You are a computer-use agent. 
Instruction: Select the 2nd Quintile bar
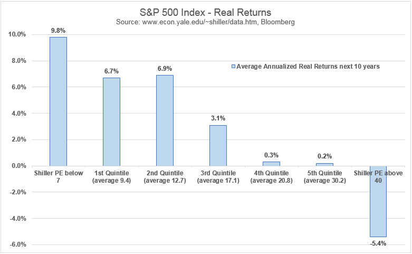tap(165, 120)
